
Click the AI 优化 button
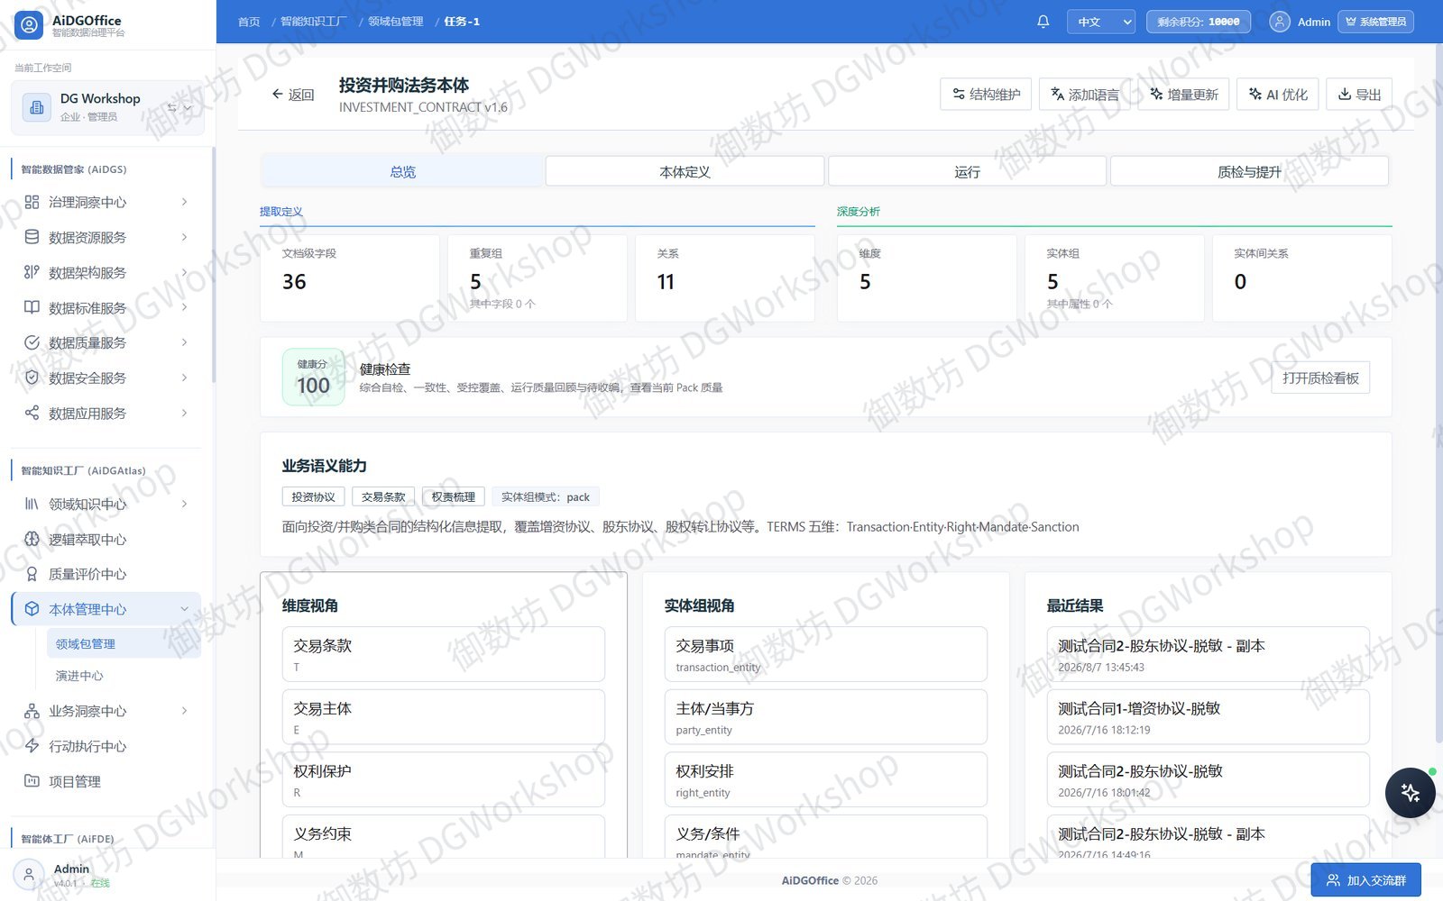point(1278,94)
